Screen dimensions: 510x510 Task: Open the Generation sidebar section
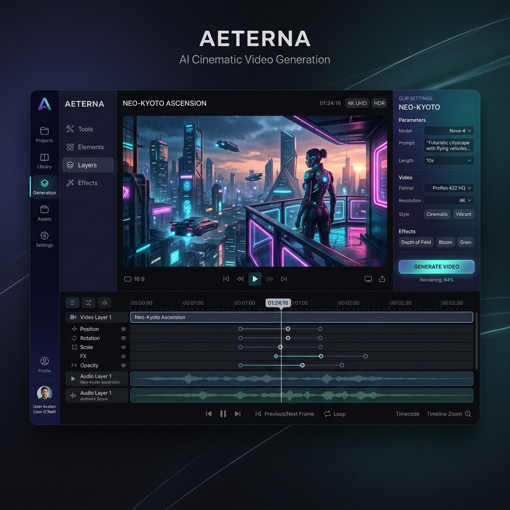[44, 187]
